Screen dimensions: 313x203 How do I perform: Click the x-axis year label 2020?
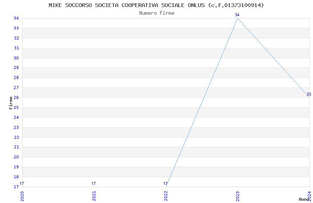point(22,196)
